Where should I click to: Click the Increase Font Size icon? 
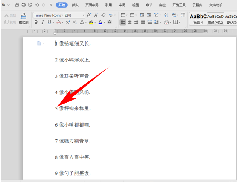click(x=89, y=15)
